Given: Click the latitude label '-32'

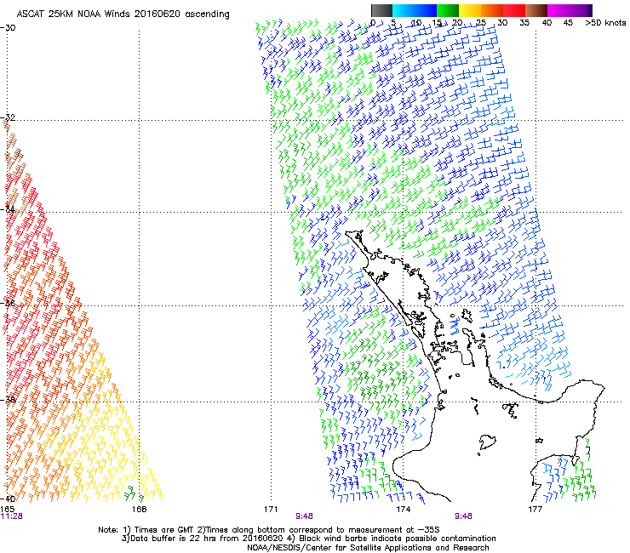Looking at the screenshot, I should coord(8,117).
